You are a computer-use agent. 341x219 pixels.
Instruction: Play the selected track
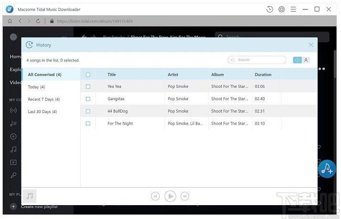(x=170, y=196)
